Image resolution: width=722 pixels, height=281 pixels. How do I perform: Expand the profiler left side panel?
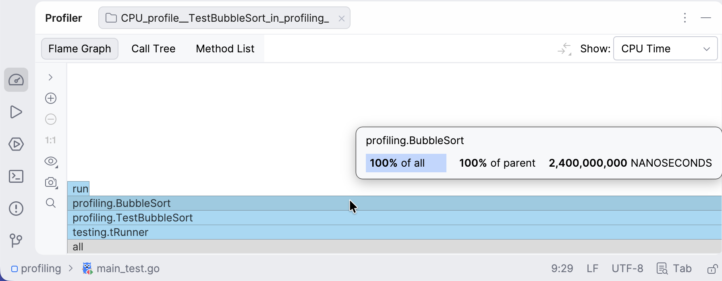[51, 77]
